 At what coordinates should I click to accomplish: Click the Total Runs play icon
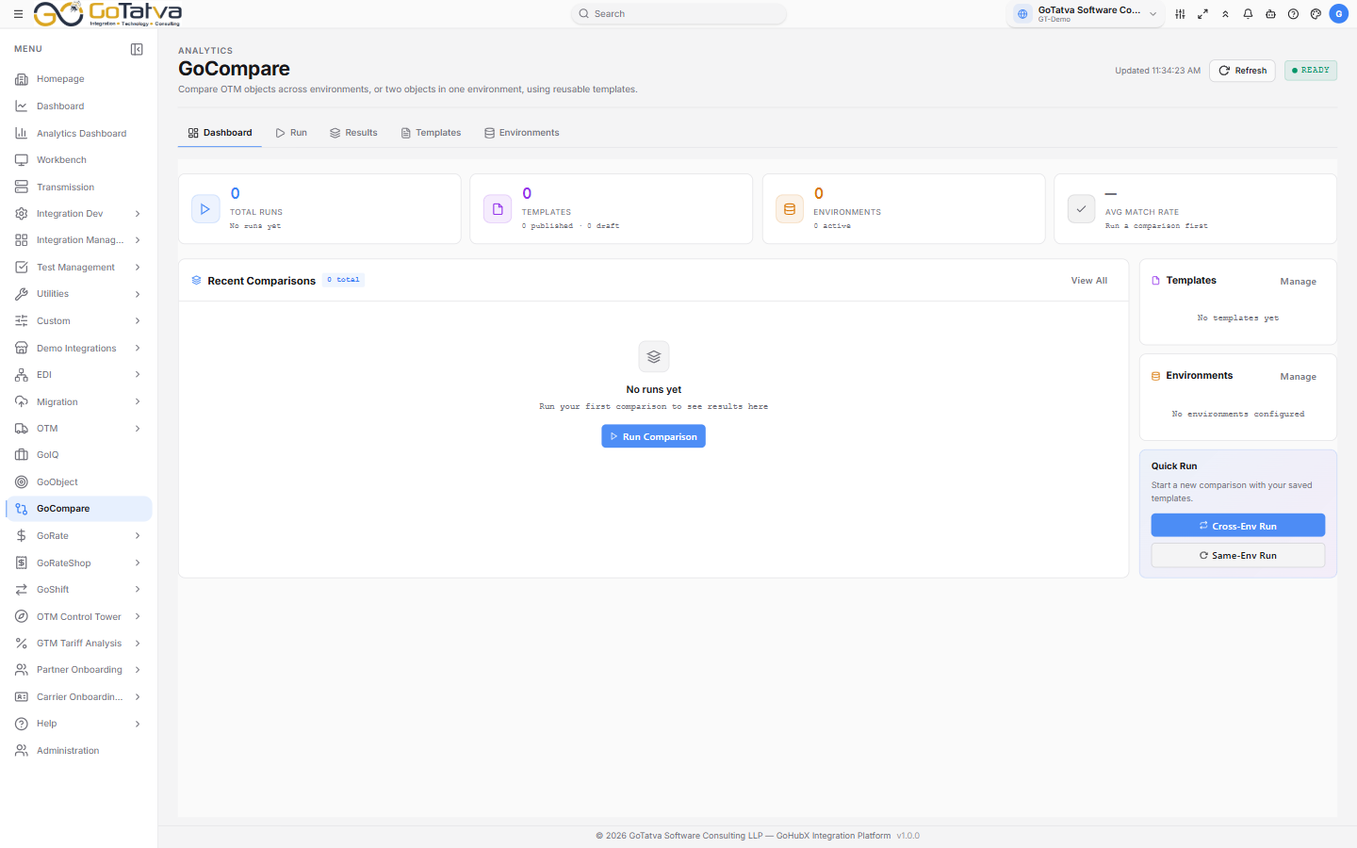point(205,209)
